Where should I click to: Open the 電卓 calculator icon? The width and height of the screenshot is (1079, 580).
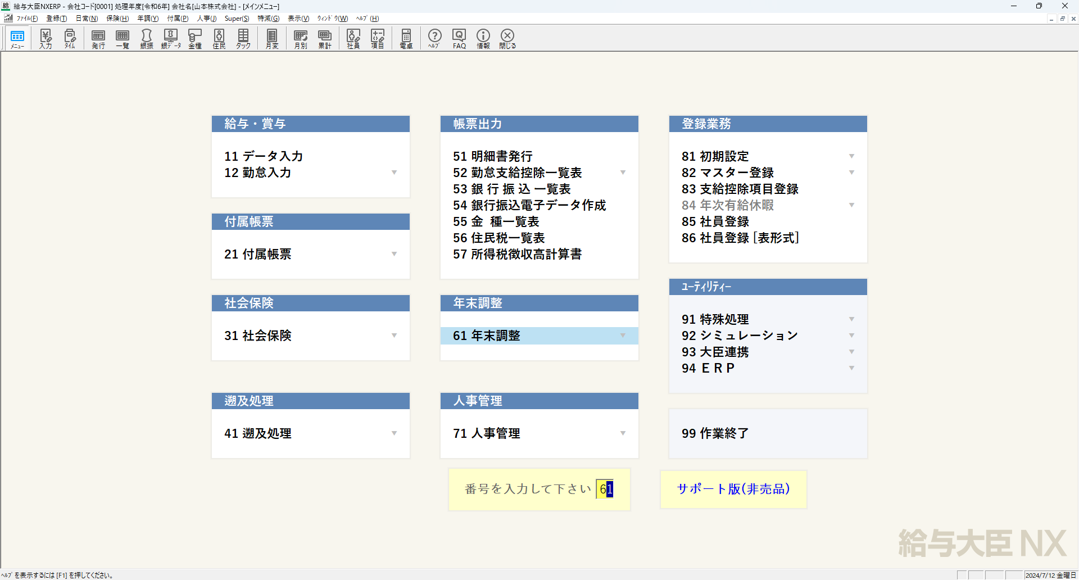[406, 39]
